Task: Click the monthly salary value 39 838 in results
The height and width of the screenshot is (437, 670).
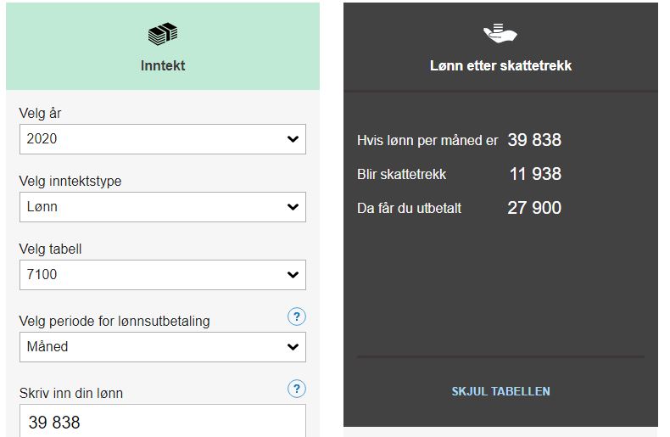Action: pyautogui.click(x=534, y=140)
